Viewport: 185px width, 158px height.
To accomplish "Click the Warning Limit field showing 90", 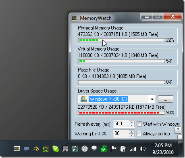I will pyautogui.click(x=121, y=133).
